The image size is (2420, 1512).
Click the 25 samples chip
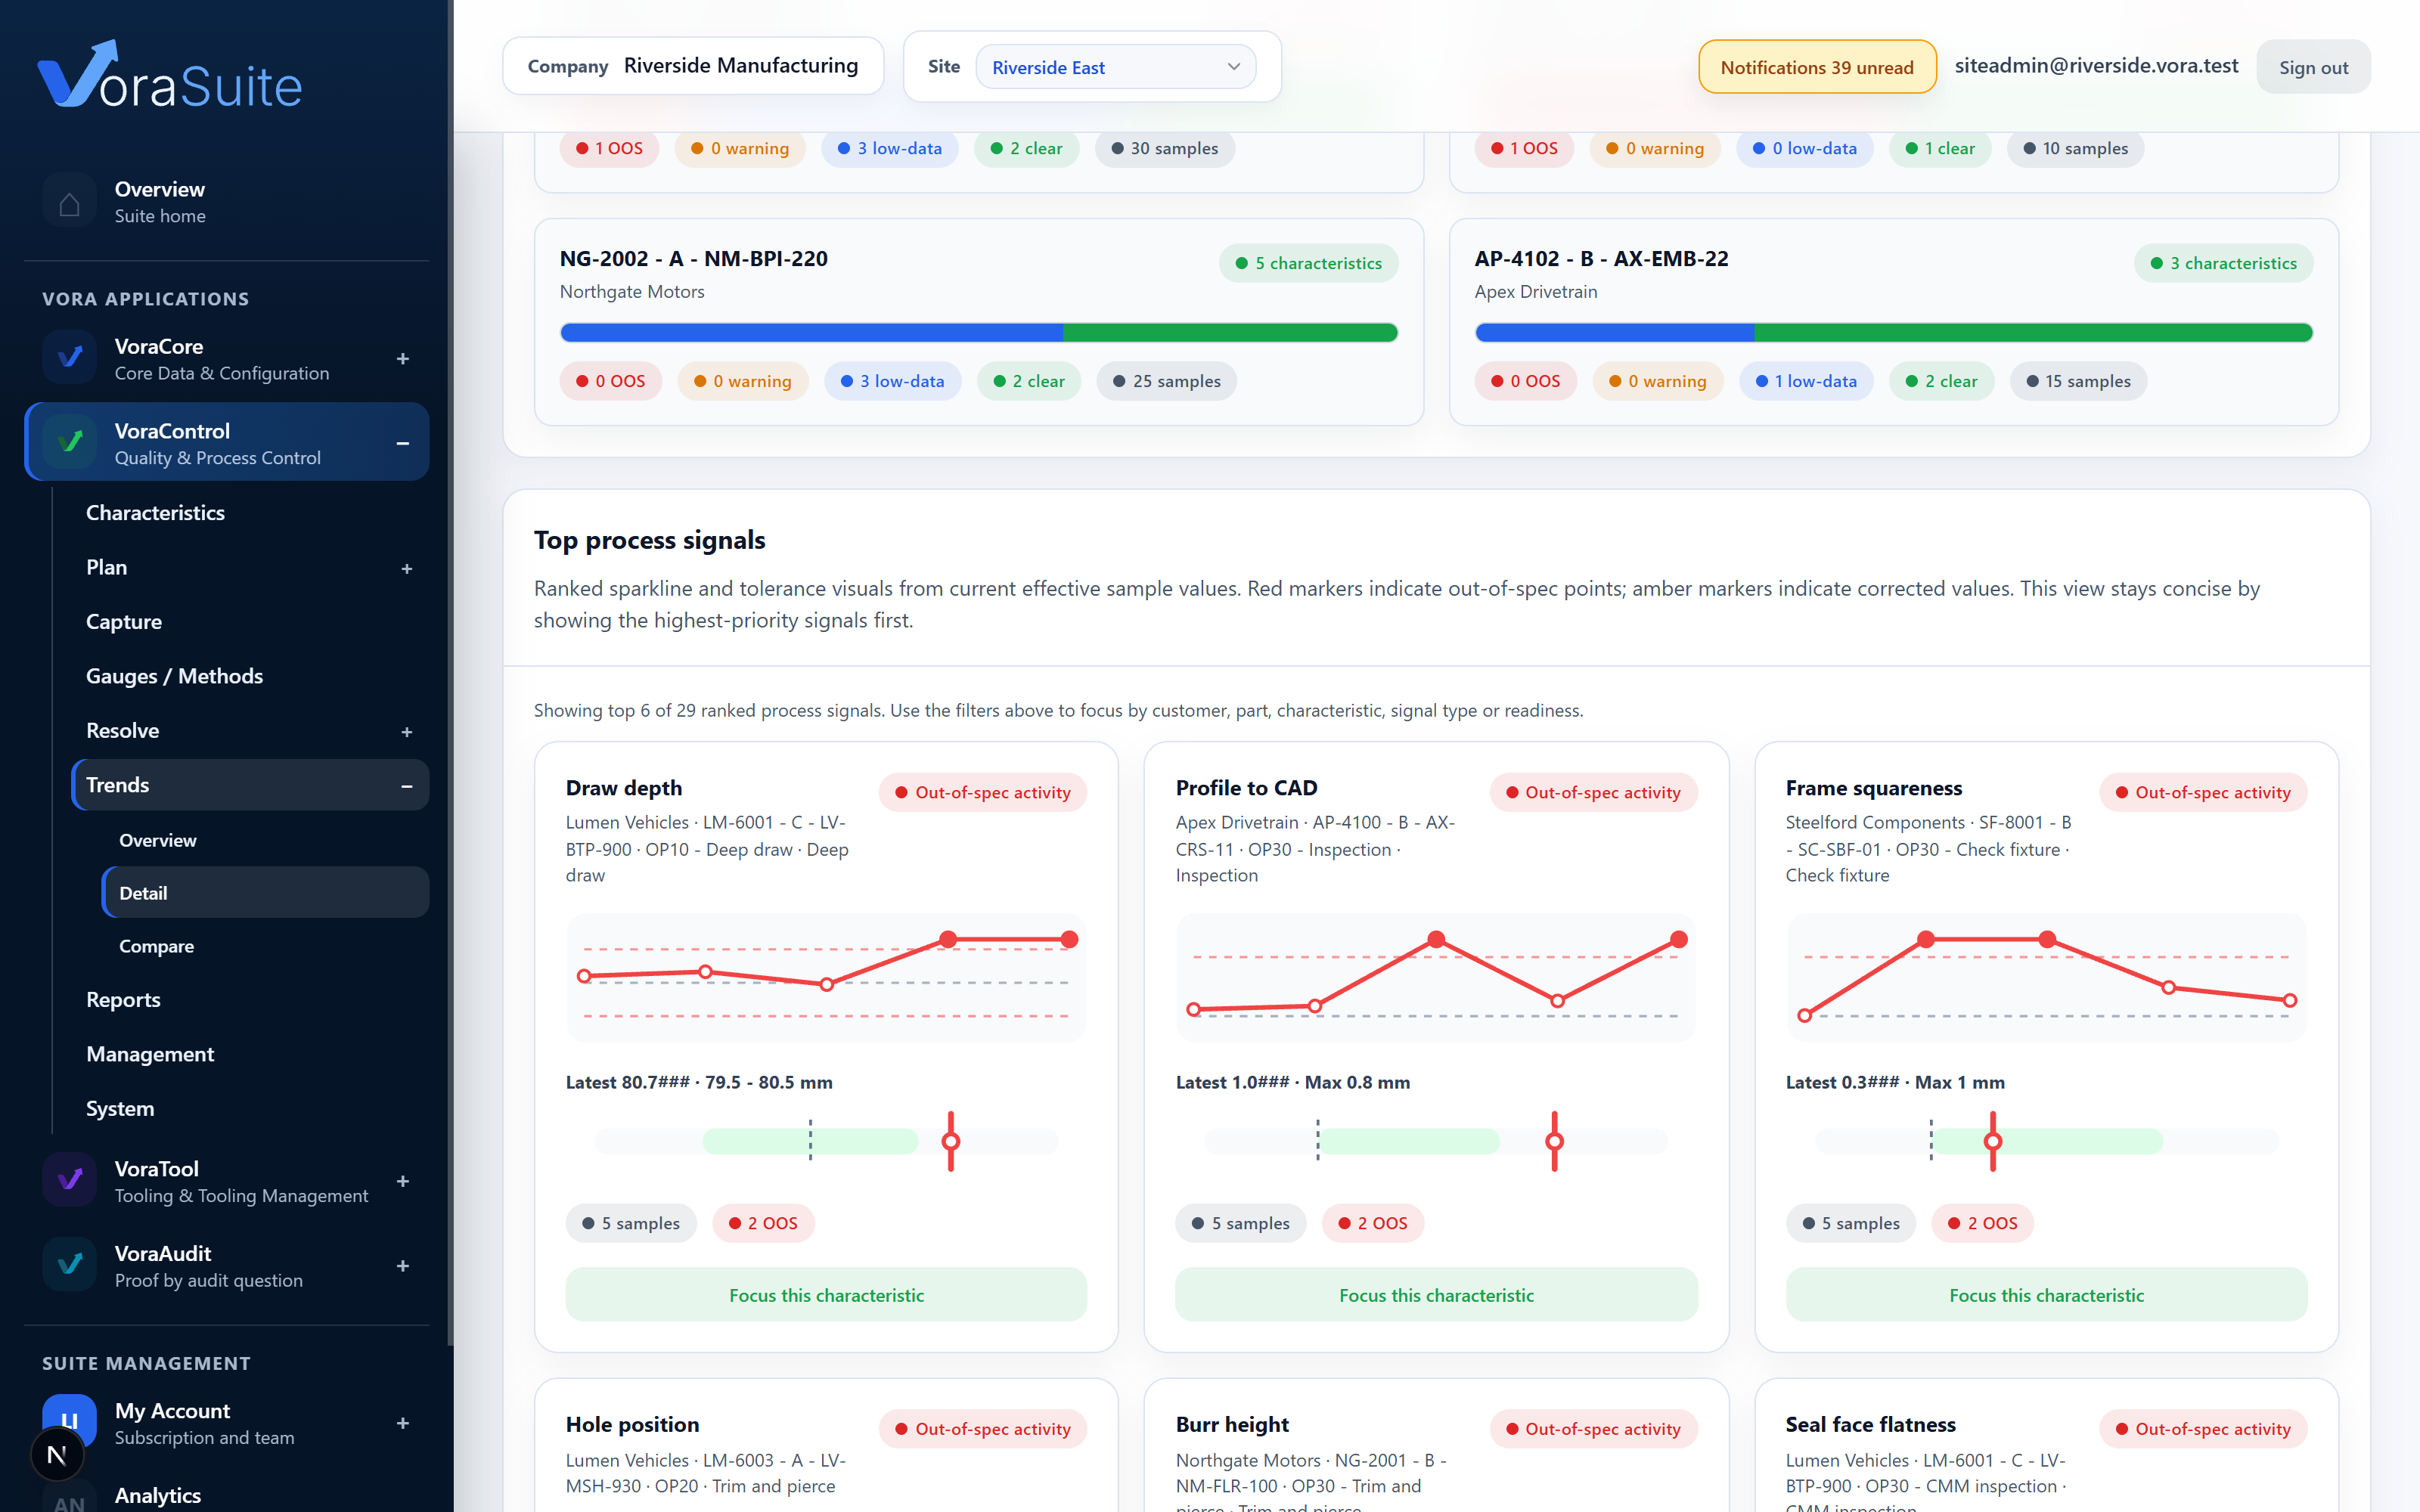point(1166,381)
